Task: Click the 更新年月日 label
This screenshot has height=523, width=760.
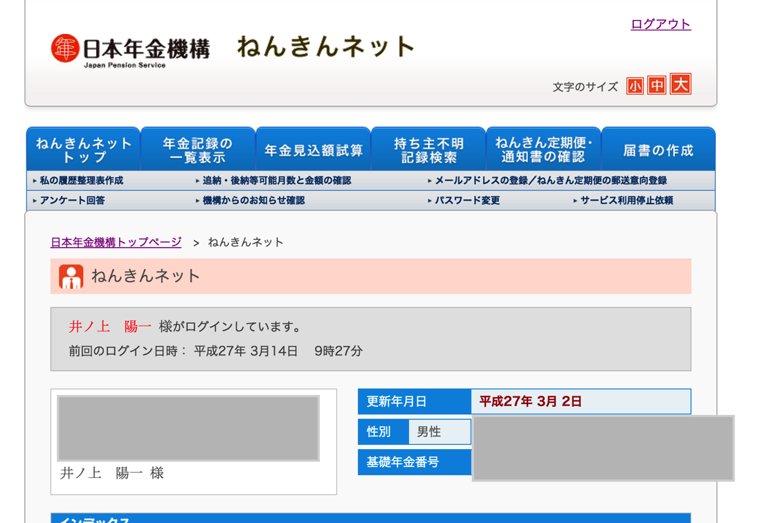Action: (x=415, y=401)
